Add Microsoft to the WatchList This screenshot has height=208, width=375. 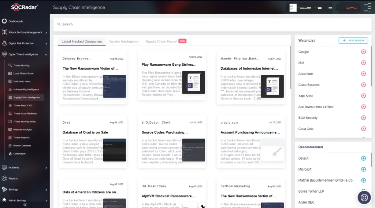pos(363,169)
